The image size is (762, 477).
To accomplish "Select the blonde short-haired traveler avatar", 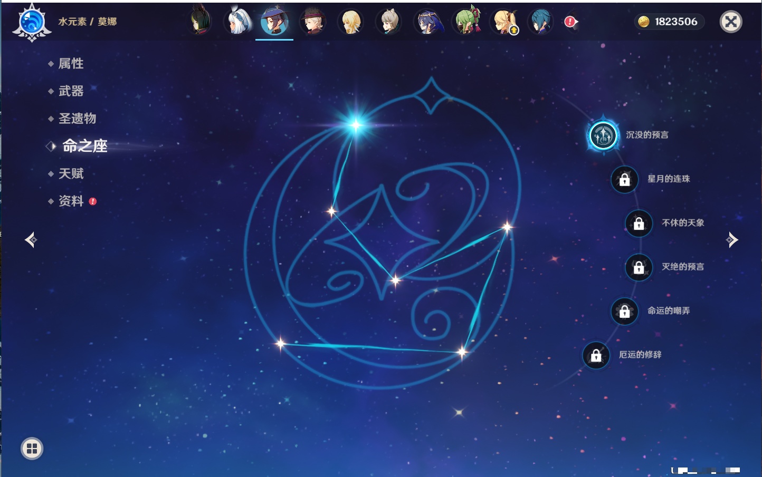I will pos(350,22).
